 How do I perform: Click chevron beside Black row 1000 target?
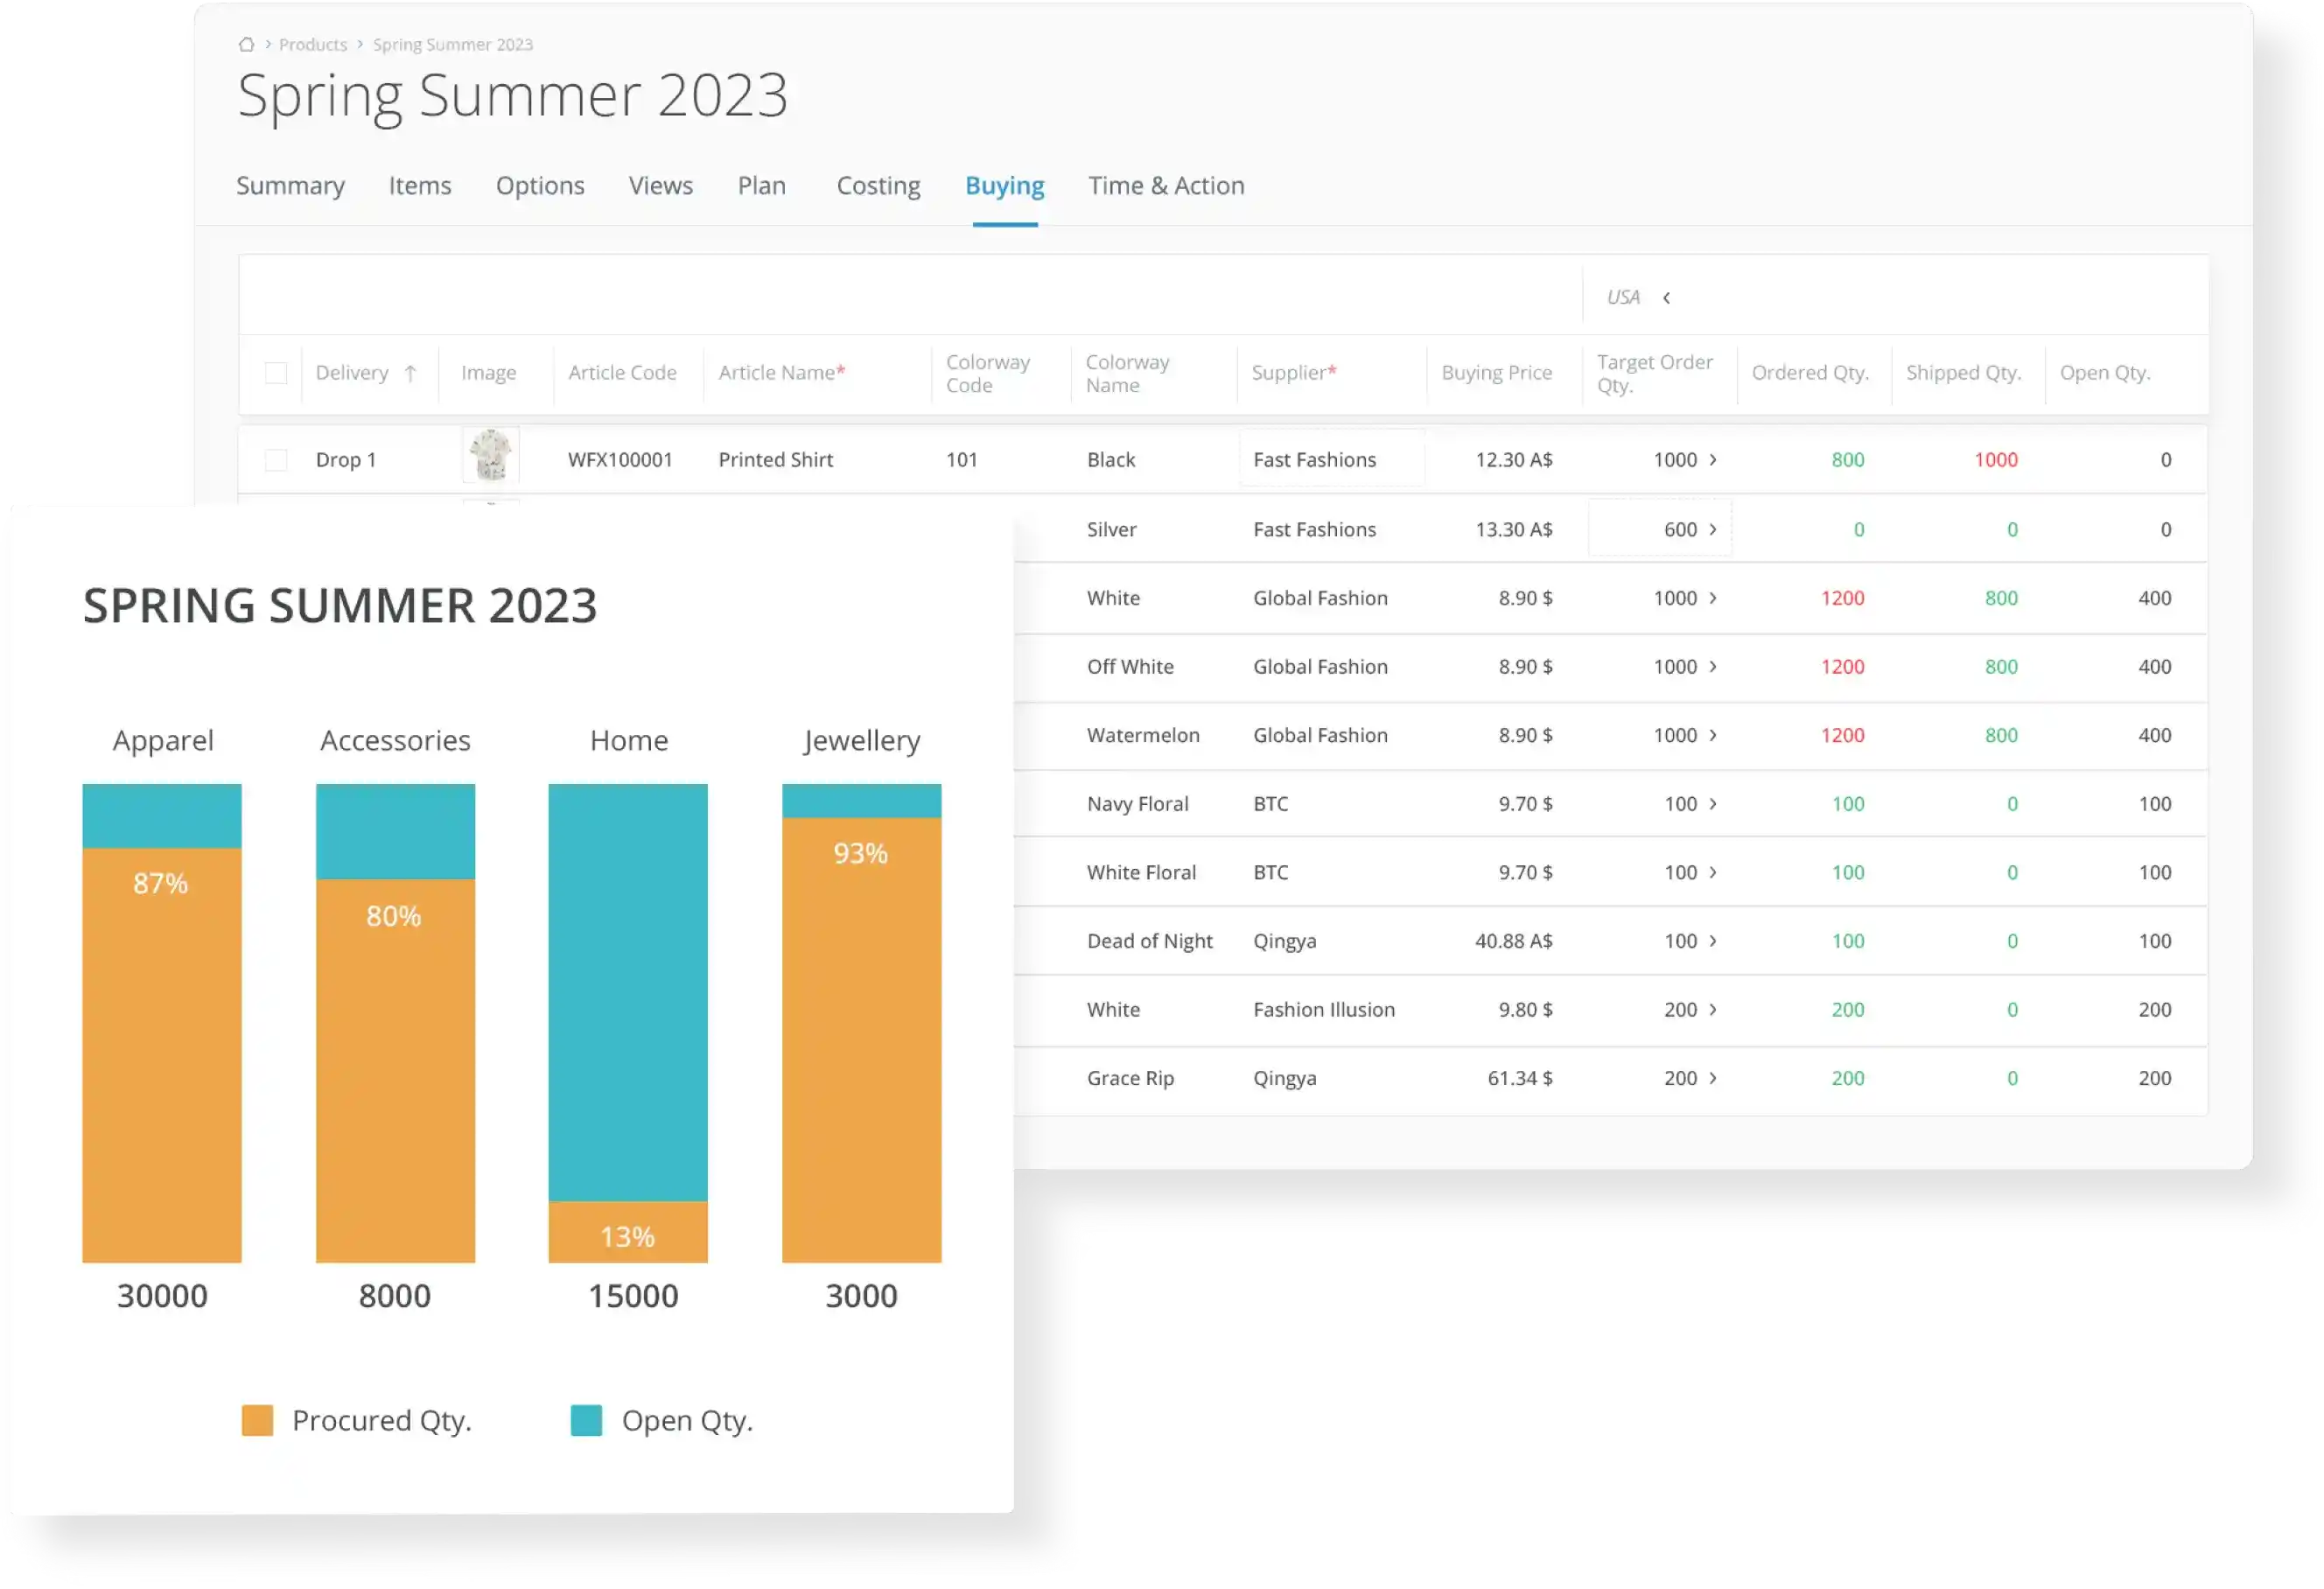click(x=1713, y=460)
